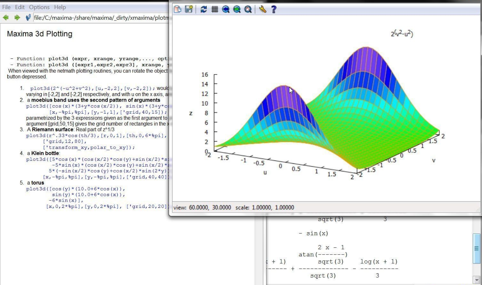
Task: Go forward with the green right arrow
Action: pos(17,18)
